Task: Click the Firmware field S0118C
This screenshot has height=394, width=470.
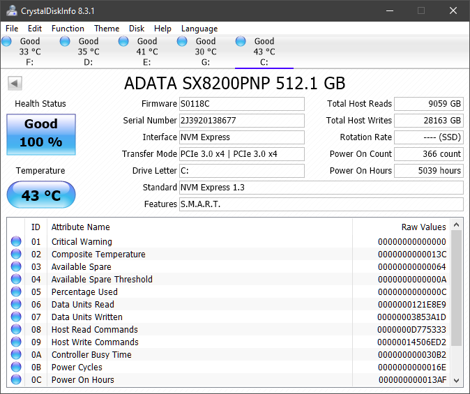Action: pos(242,104)
